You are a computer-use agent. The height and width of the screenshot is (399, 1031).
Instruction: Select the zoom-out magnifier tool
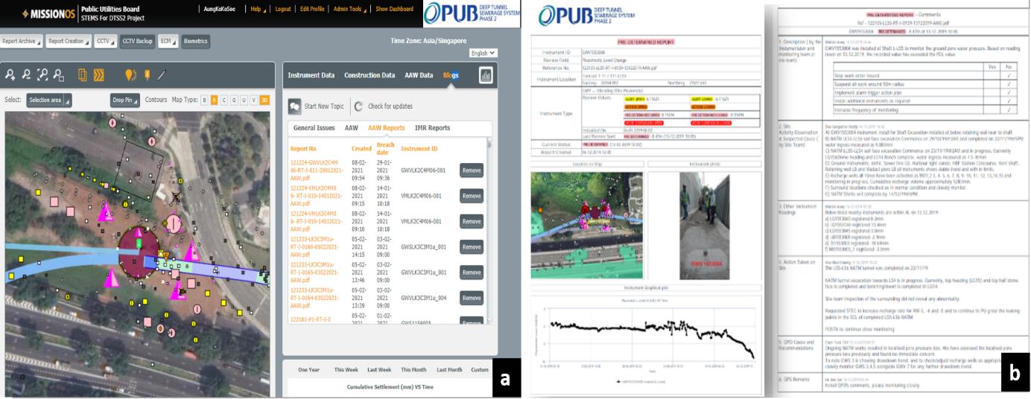[x=25, y=74]
